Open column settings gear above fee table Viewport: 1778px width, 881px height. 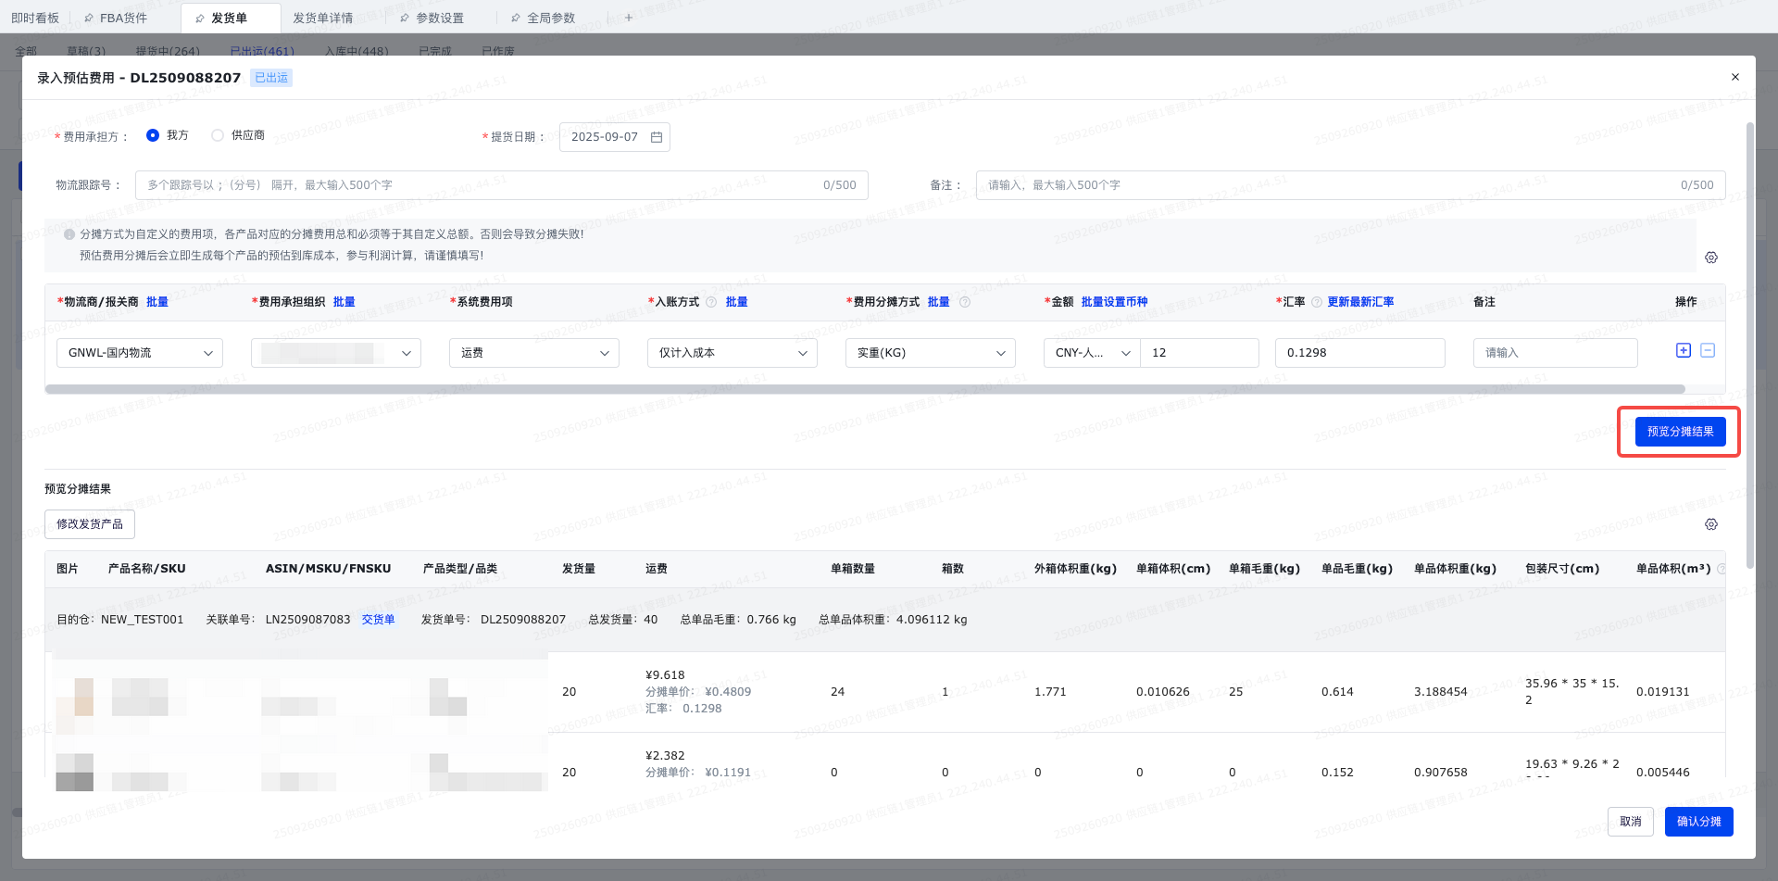(x=1711, y=258)
